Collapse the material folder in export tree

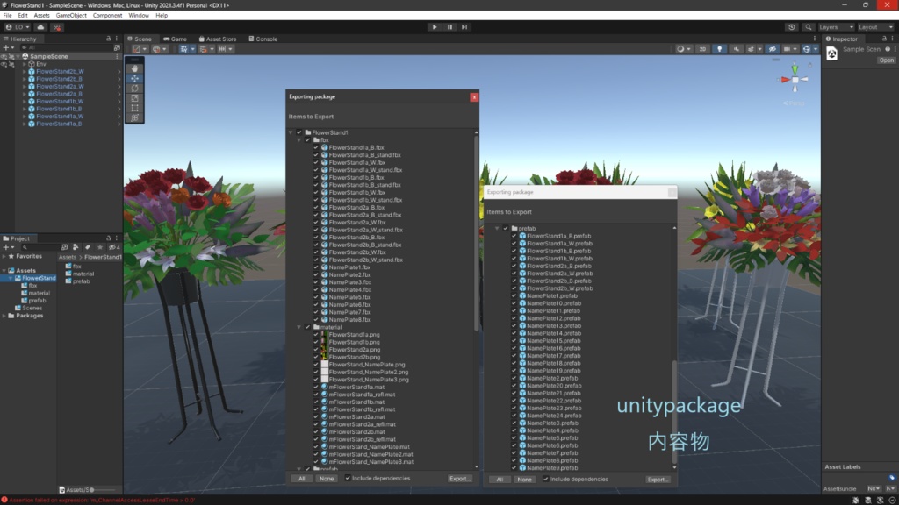pyautogui.click(x=299, y=328)
